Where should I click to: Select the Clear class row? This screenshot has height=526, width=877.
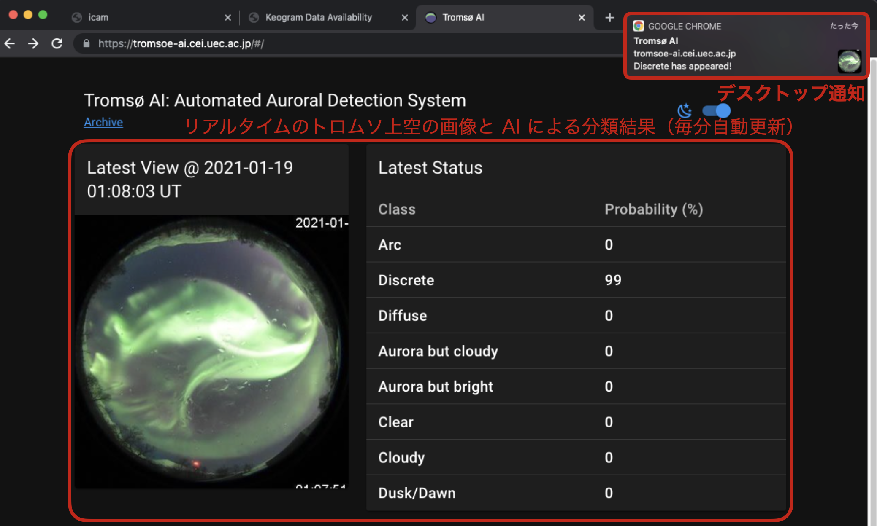click(x=576, y=422)
